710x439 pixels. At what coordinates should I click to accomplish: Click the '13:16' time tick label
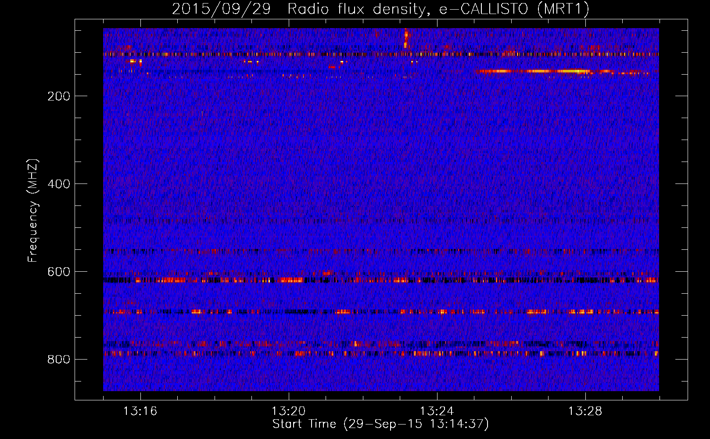coord(140,411)
